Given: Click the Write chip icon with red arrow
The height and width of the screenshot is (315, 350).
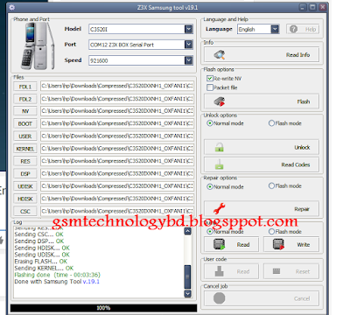Looking at the screenshot, I should [x=278, y=244].
